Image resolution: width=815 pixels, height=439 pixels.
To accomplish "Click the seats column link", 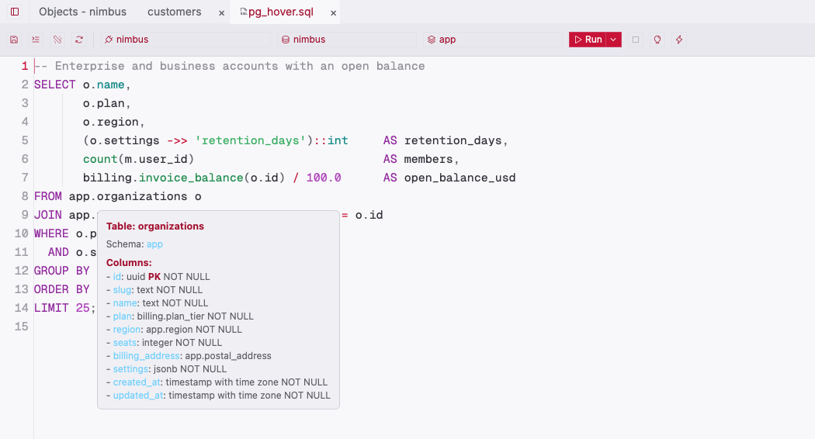I will coord(125,342).
